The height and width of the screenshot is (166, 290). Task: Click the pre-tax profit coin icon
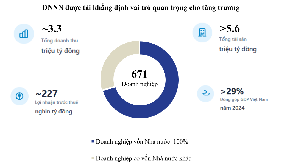pyautogui.click(x=20, y=96)
